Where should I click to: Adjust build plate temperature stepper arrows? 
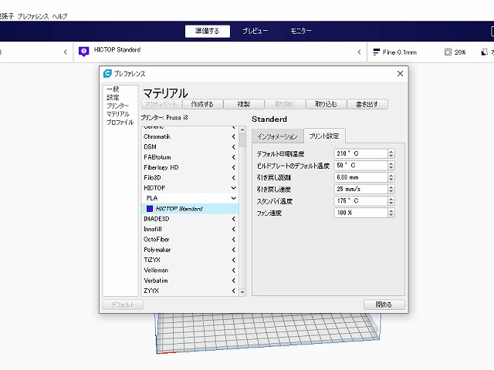391,166
